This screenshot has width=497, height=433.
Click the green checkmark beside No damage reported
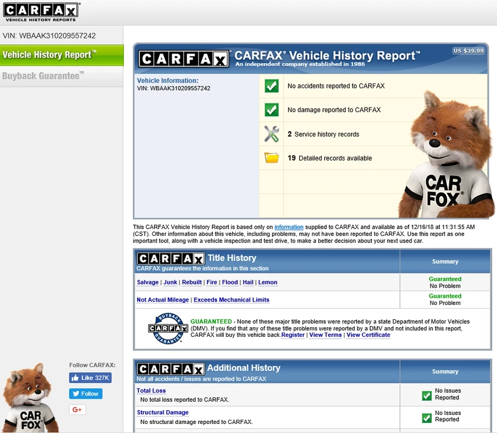click(271, 110)
